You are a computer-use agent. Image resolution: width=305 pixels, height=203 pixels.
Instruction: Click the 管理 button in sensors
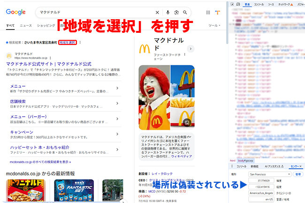tap(298, 174)
